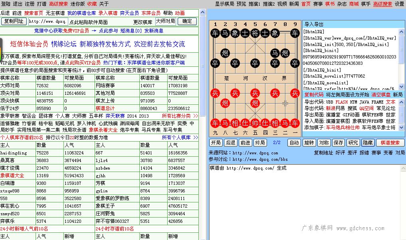Select the haidingding row name
The height and width of the screenshot is (240, 406).
[14, 153]
